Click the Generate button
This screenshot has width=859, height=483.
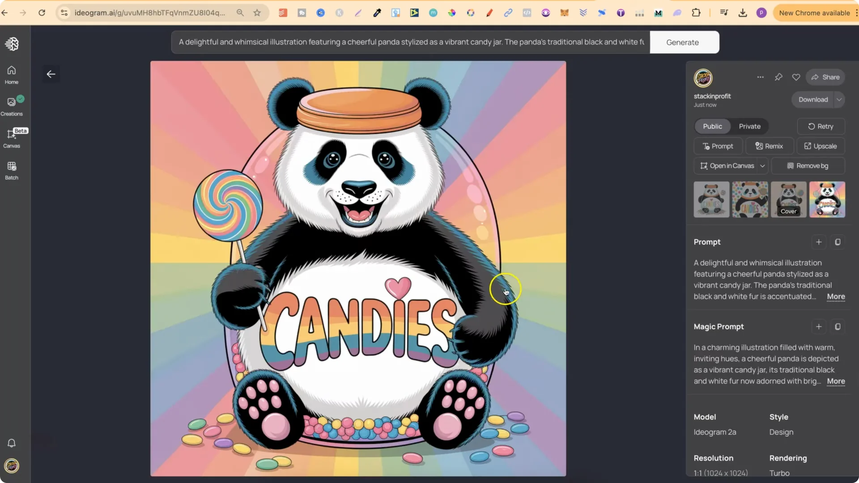click(x=682, y=42)
